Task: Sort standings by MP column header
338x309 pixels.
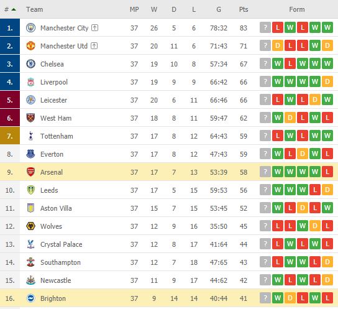Action: click(x=134, y=9)
